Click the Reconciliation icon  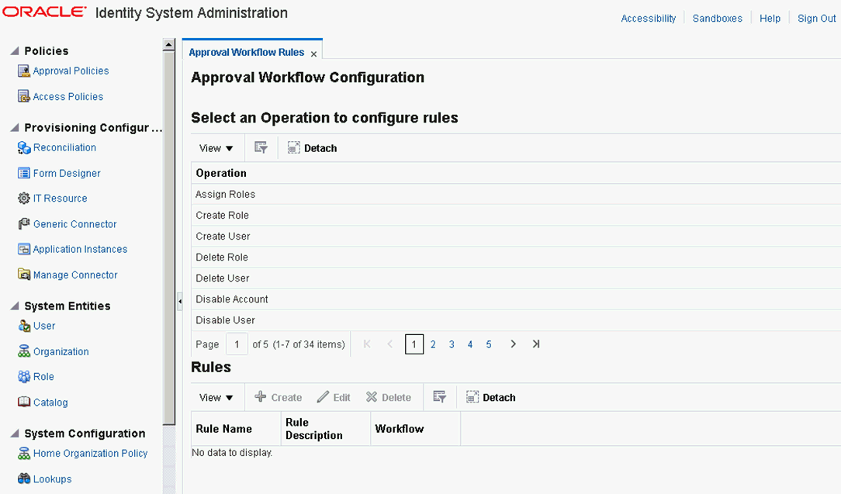[x=23, y=147]
